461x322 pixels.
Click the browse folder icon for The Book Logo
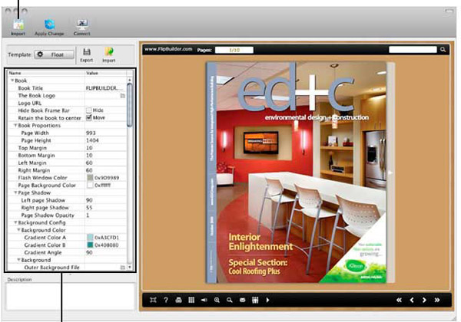click(x=123, y=96)
